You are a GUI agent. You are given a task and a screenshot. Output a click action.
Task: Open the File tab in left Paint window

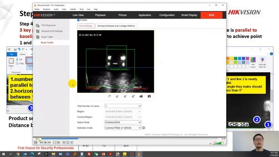coord(12,54)
